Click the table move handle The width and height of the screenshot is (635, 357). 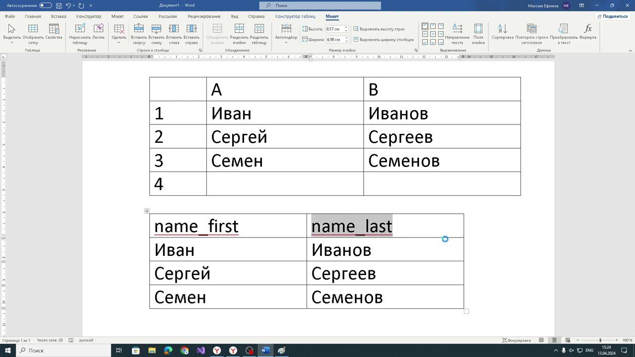[x=147, y=211]
